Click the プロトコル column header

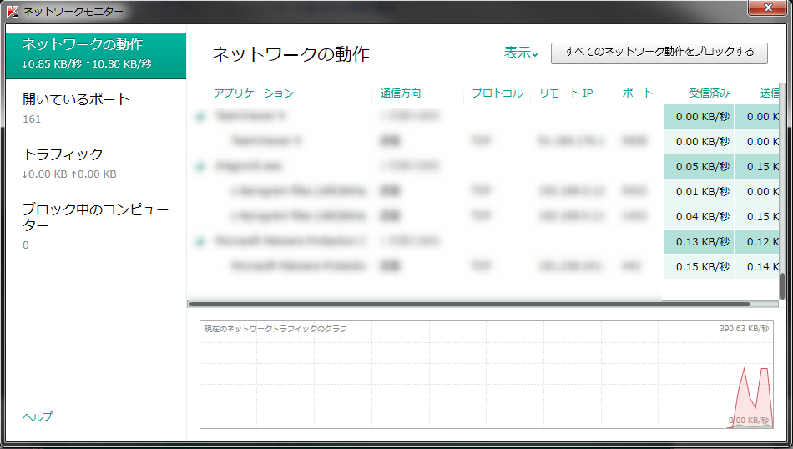[498, 93]
